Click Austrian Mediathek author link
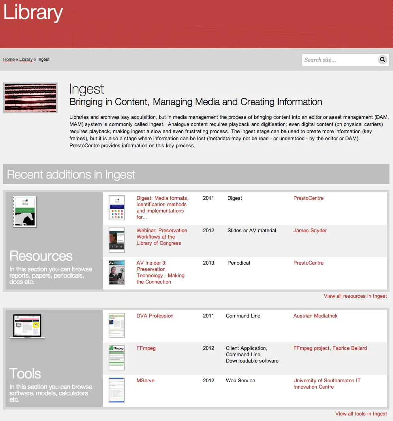The width and height of the screenshot is (393, 421). click(x=315, y=316)
